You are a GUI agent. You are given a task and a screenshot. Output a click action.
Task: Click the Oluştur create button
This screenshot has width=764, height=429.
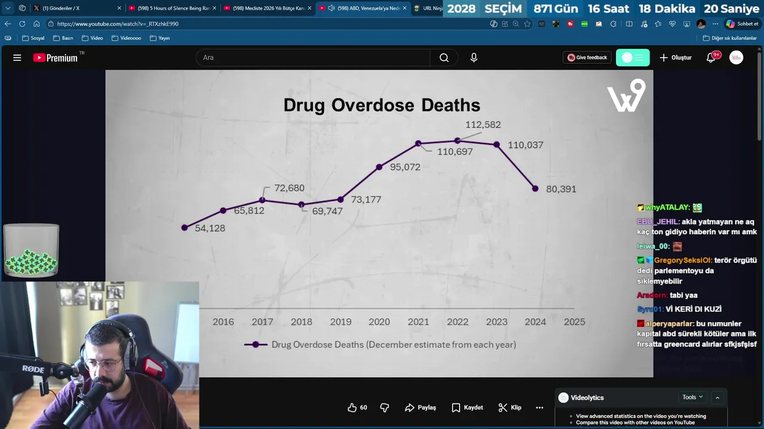pos(676,58)
